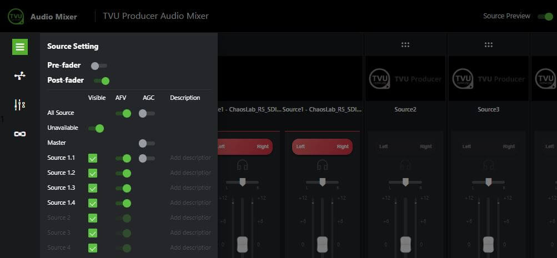Click description field for Source 2
The height and width of the screenshot is (258, 557).
pyautogui.click(x=190, y=217)
